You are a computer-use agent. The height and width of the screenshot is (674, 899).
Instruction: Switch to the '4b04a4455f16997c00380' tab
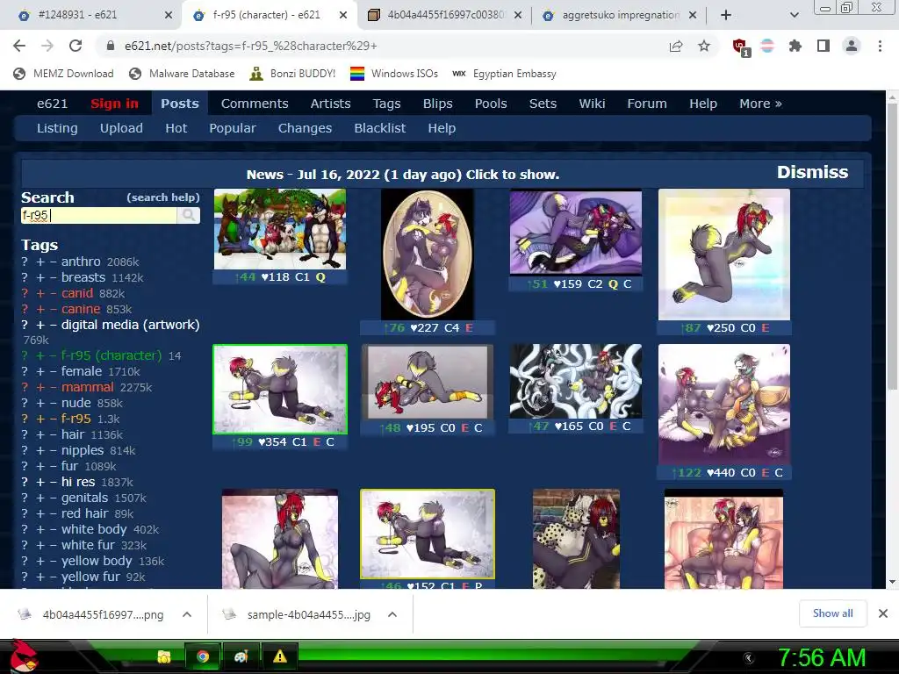[x=445, y=15]
